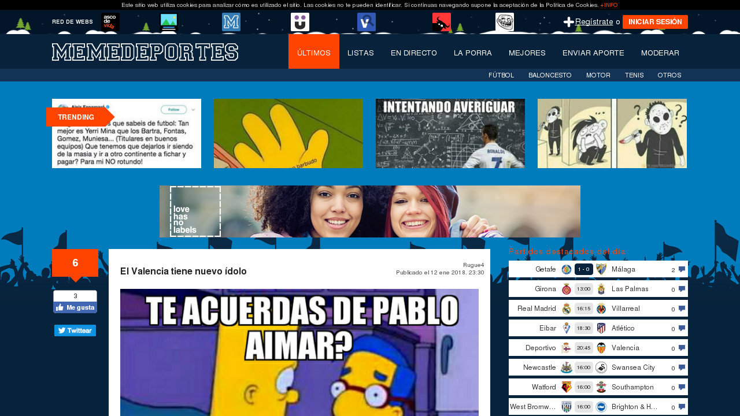Open the Mejores section
This screenshot has width=740, height=416.
coord(527,53)
